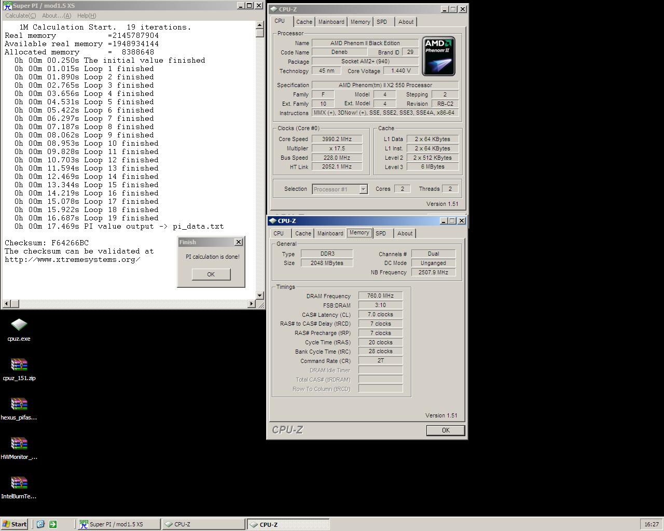Switch to About tab in top CPU-Z

(x=406, y=22)
